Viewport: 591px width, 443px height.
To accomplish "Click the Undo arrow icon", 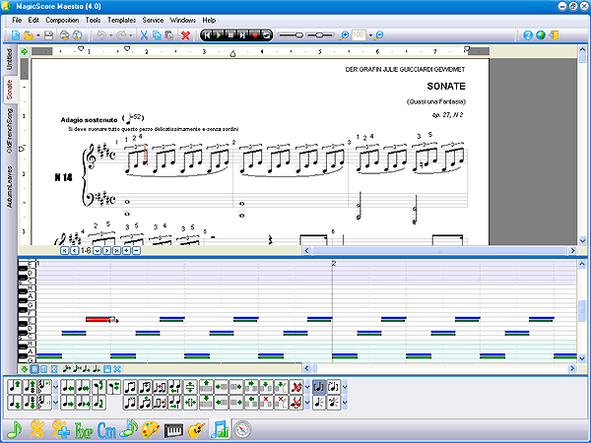I will (101, 35).
